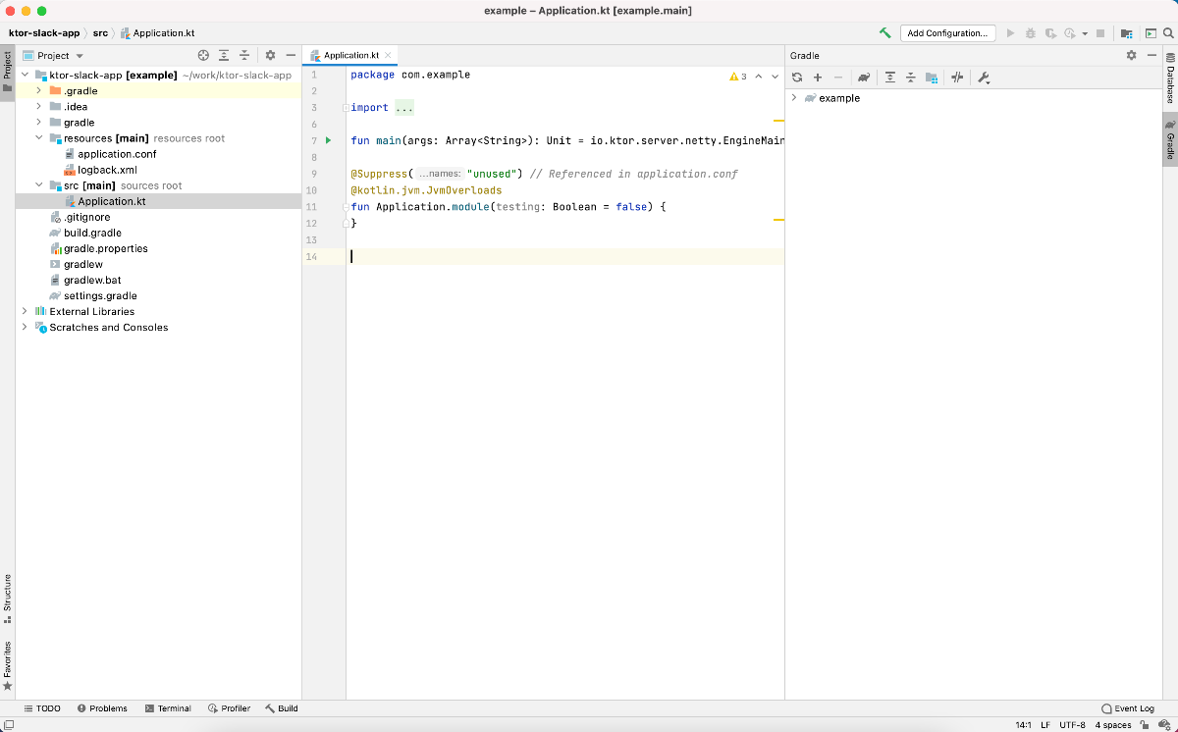Select opened file with the crosshair icon
The image size is (1178, 732).
[x=203, y=56]
